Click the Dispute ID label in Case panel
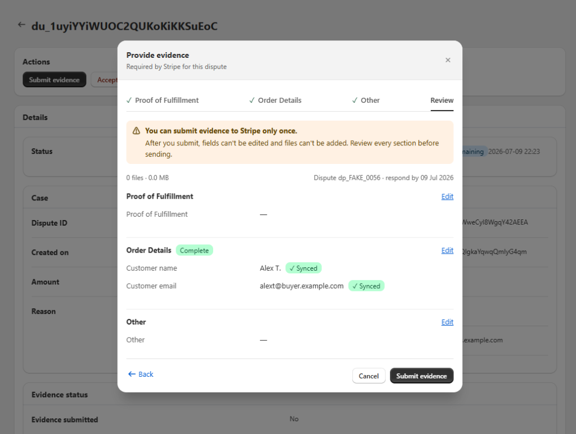 [49, 223]
